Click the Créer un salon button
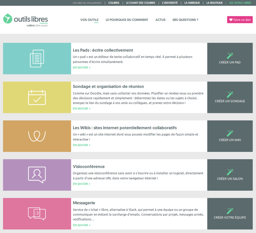This screenshot has width=256, height=233. 230,175
